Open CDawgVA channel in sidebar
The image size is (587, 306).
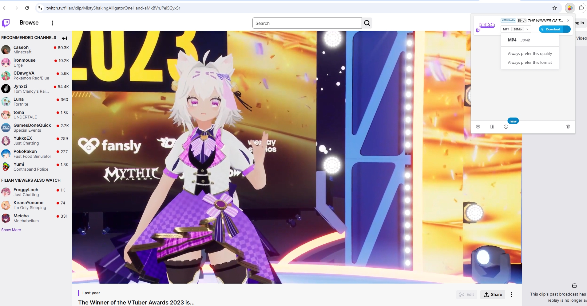[36, 76]
